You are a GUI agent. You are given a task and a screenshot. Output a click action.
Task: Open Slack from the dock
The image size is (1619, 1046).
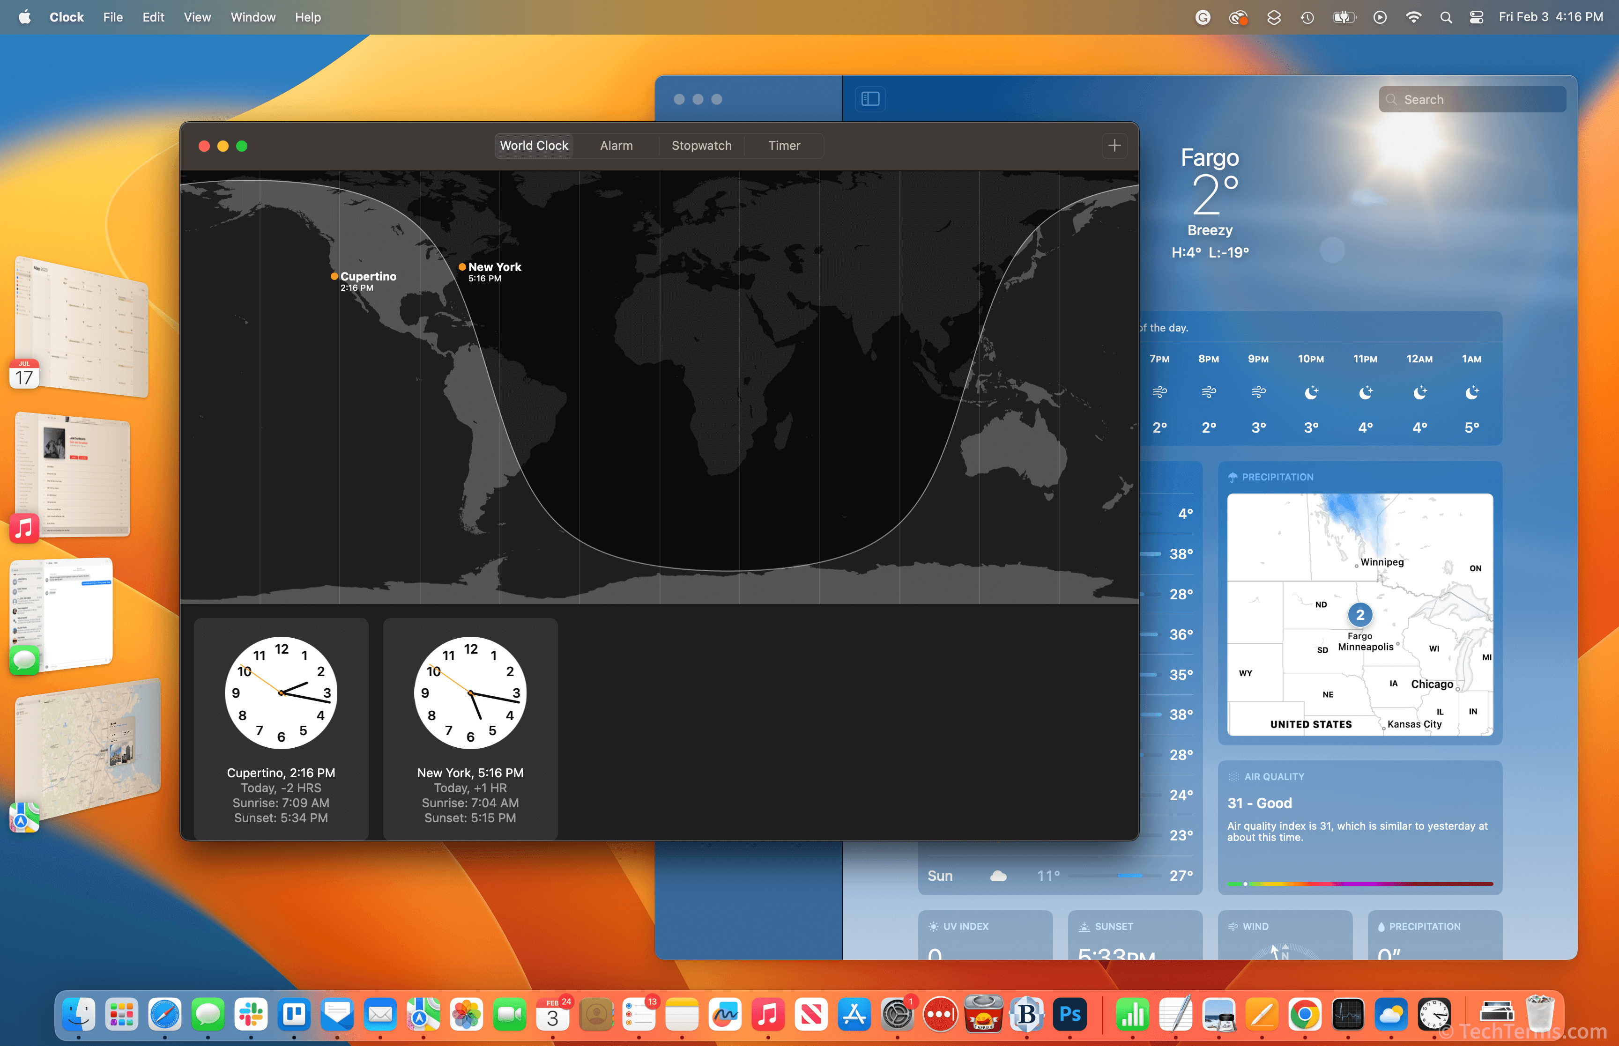[x=252, y=1015]
